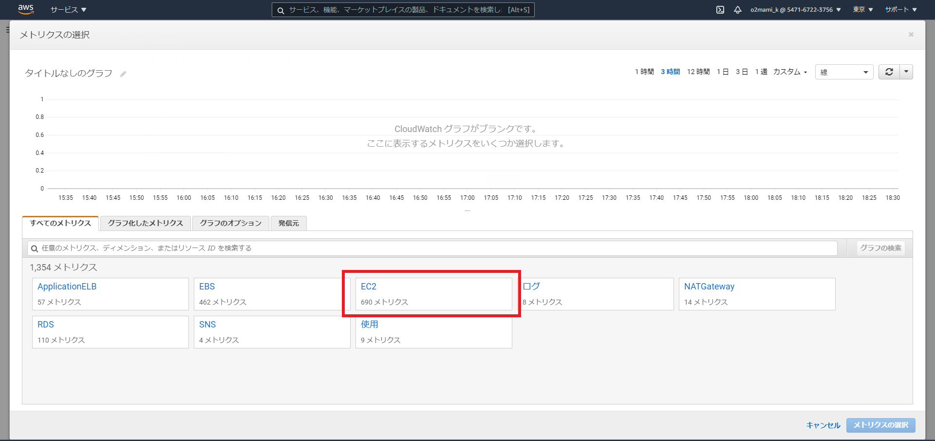The width and height of the screenshot is (935, 441).
Task: Click the 57 メトリクス count under ApplicationELB
Action: tap(59, 302)
